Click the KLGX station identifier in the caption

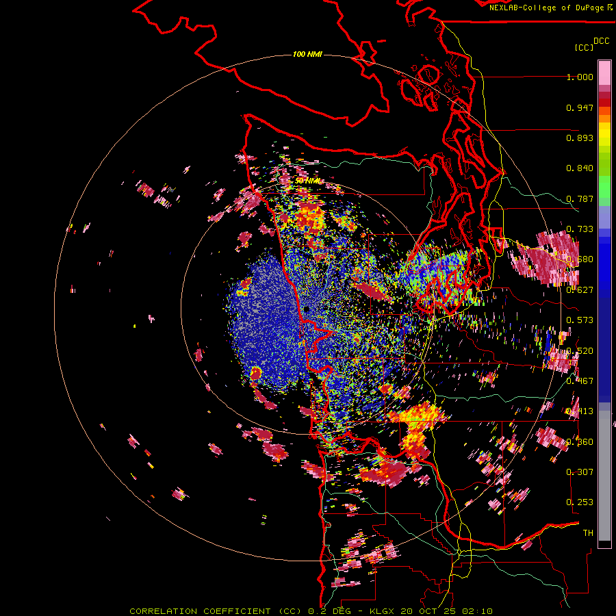click(383, 611)
